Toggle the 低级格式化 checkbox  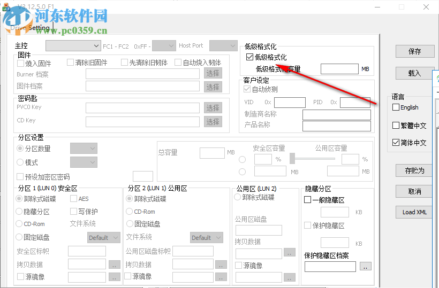coord(249,57)
